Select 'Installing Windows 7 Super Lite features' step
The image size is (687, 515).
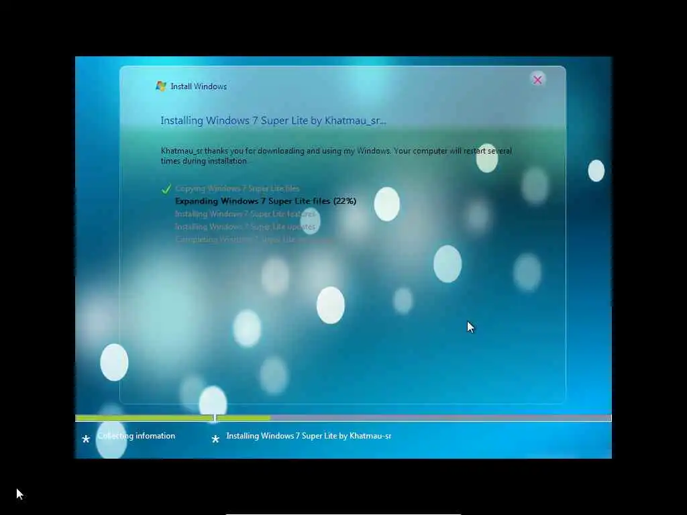(x=245, y=214)
